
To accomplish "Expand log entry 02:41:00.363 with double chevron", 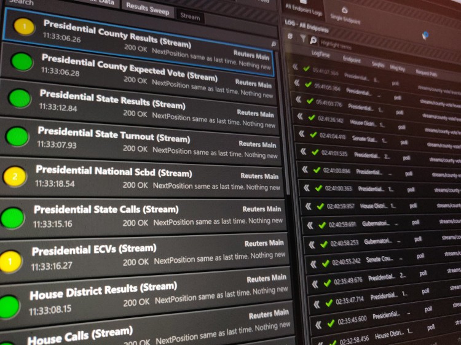I will coord(306,188).
